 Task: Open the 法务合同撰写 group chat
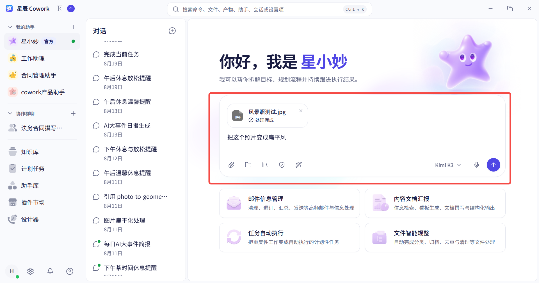[x=42, y=128]
